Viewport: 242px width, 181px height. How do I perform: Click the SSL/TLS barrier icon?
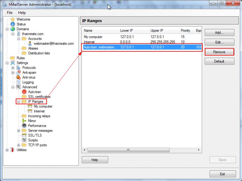(x=24, y=135)
